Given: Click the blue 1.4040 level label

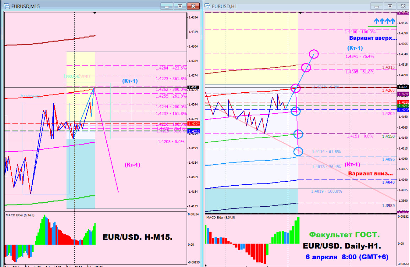Looking at the screenshot, I should point(388,182).
